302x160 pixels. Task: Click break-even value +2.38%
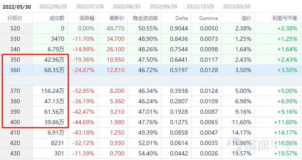(x=287, y=28)
